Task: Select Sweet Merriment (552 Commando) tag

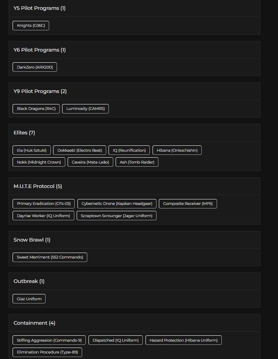Action: pos(50,257)
